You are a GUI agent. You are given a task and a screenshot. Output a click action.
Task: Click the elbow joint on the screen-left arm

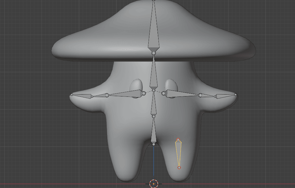coord(107,95)
